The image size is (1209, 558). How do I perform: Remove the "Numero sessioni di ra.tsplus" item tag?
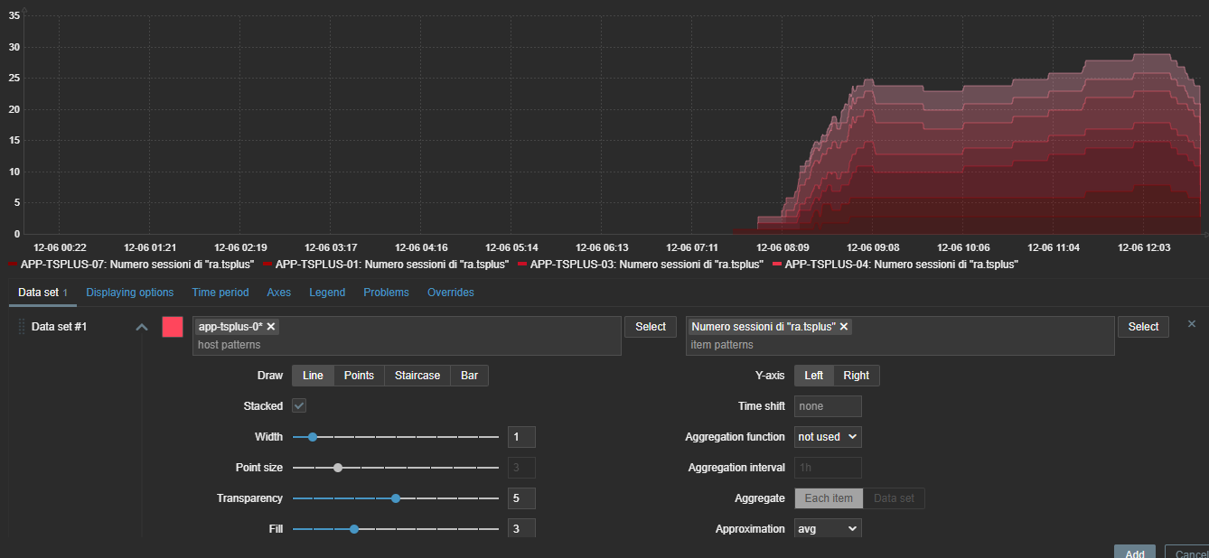(844, 327)
